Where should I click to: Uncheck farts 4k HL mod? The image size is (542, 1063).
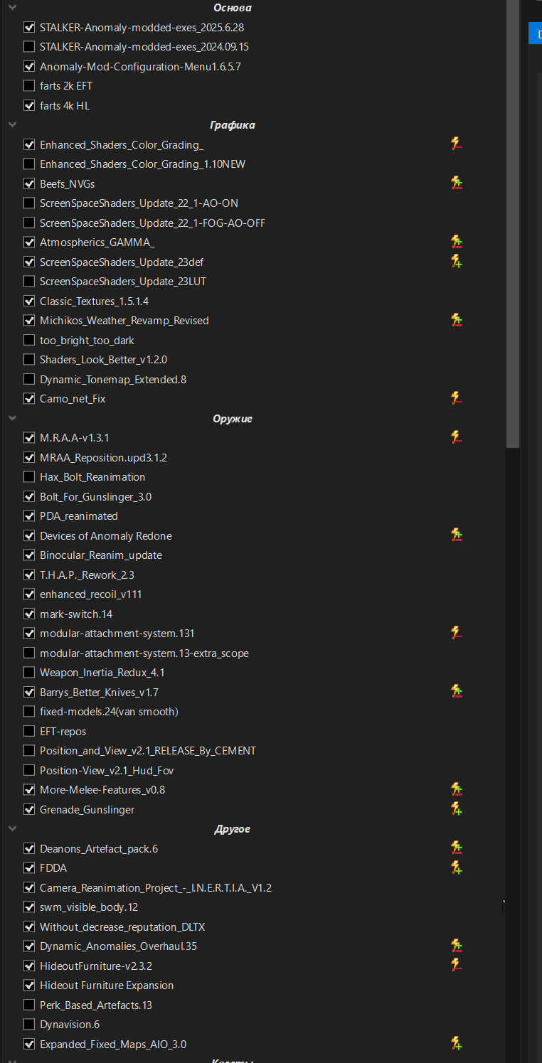tap(29, 105)
